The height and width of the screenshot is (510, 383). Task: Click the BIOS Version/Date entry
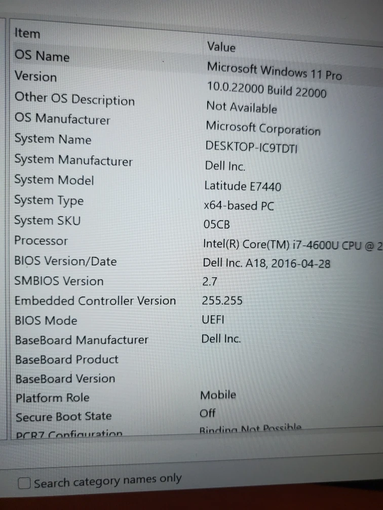[65, 261]
